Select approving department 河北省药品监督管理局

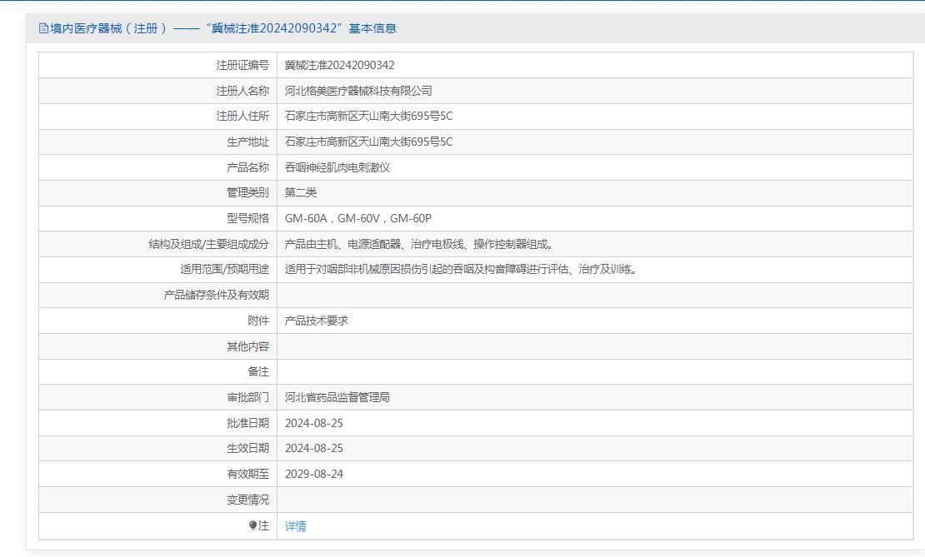point(337,397)
